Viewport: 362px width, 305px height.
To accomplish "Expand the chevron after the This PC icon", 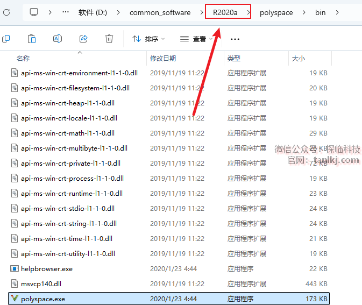I will click(x=50, y=12).
